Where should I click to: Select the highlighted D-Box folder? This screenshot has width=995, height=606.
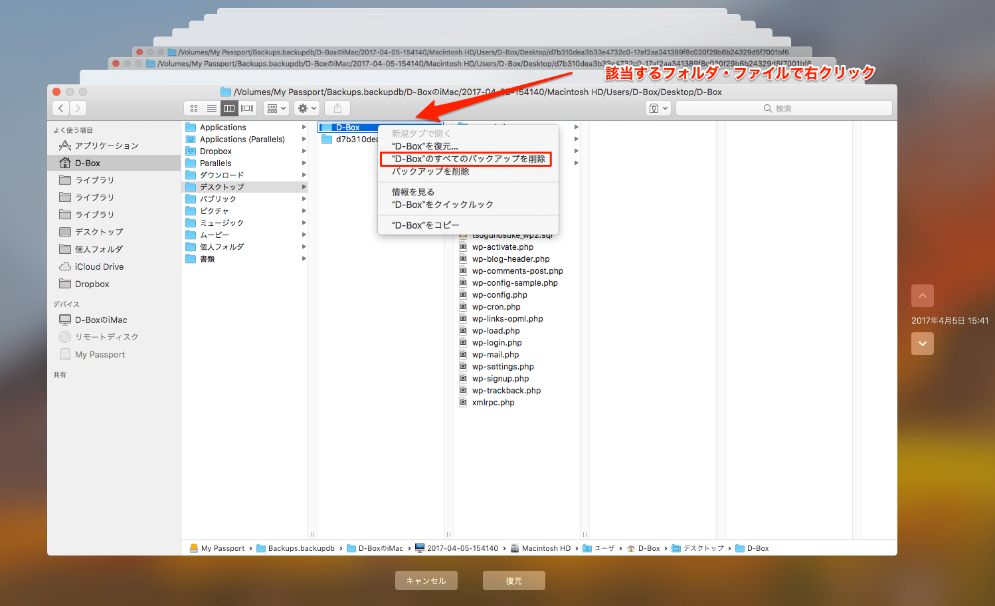point(348,127)
